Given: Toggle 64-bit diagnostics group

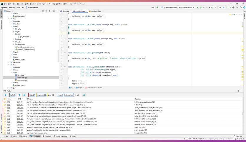Looking at the screenshot, I should point(77,95).
